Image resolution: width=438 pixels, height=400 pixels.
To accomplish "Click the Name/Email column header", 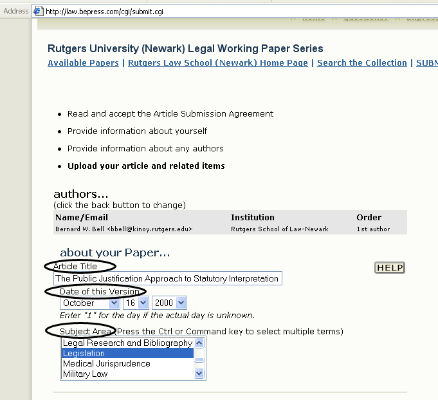I will click(x=82, y=217).
